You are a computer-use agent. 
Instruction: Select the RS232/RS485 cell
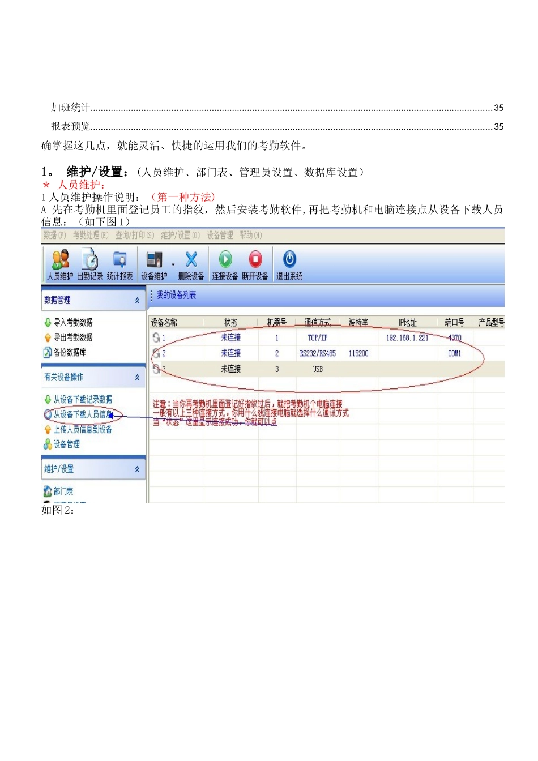pyautogui.click(x=318, y=353)
